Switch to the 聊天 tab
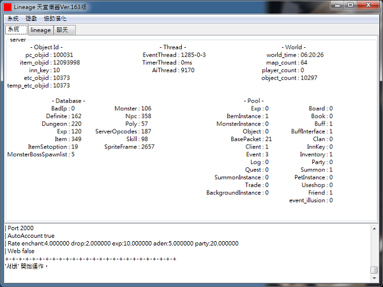Screen dimensions: 383x287 pos(64,30)
